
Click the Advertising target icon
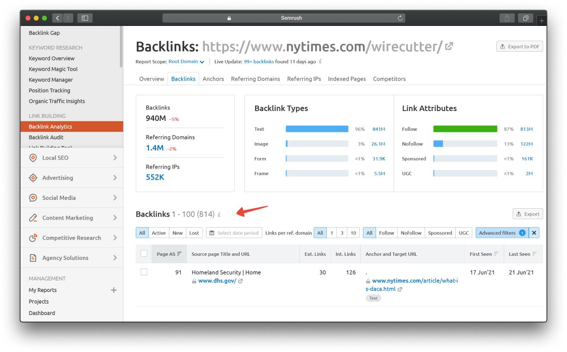tap(33, 178)
